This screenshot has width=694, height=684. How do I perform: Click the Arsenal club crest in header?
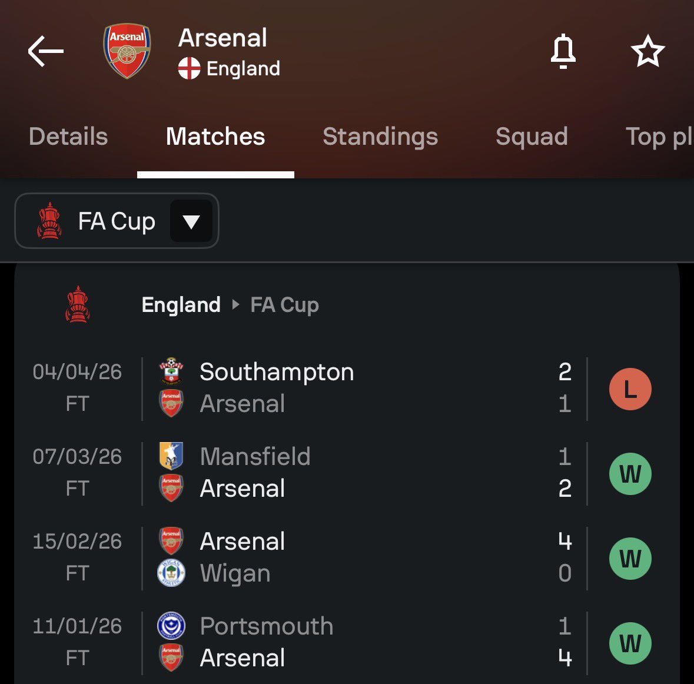[127, 51]
